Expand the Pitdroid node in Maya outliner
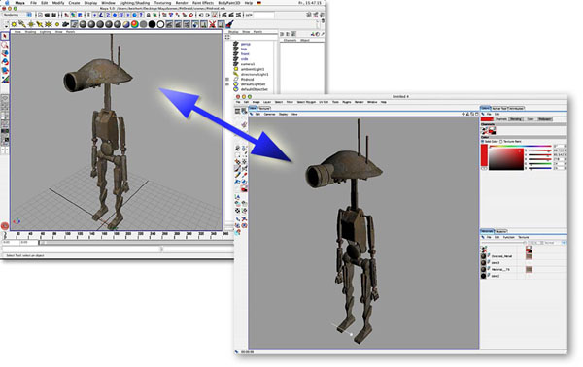The image size is (583, 367). tap(227, 79)
